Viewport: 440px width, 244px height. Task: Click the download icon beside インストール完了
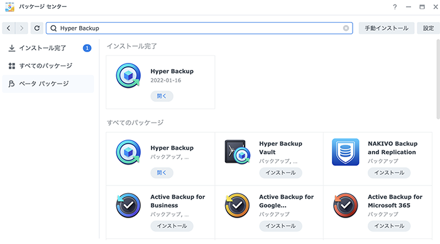pos(12,48)
